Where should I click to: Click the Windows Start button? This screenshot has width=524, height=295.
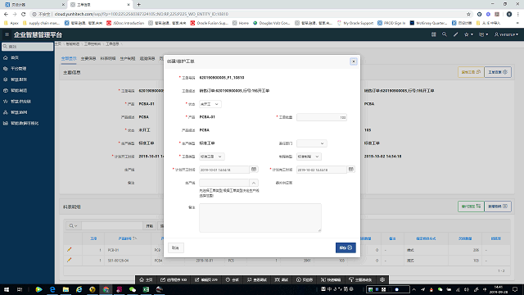pos(7,289)
